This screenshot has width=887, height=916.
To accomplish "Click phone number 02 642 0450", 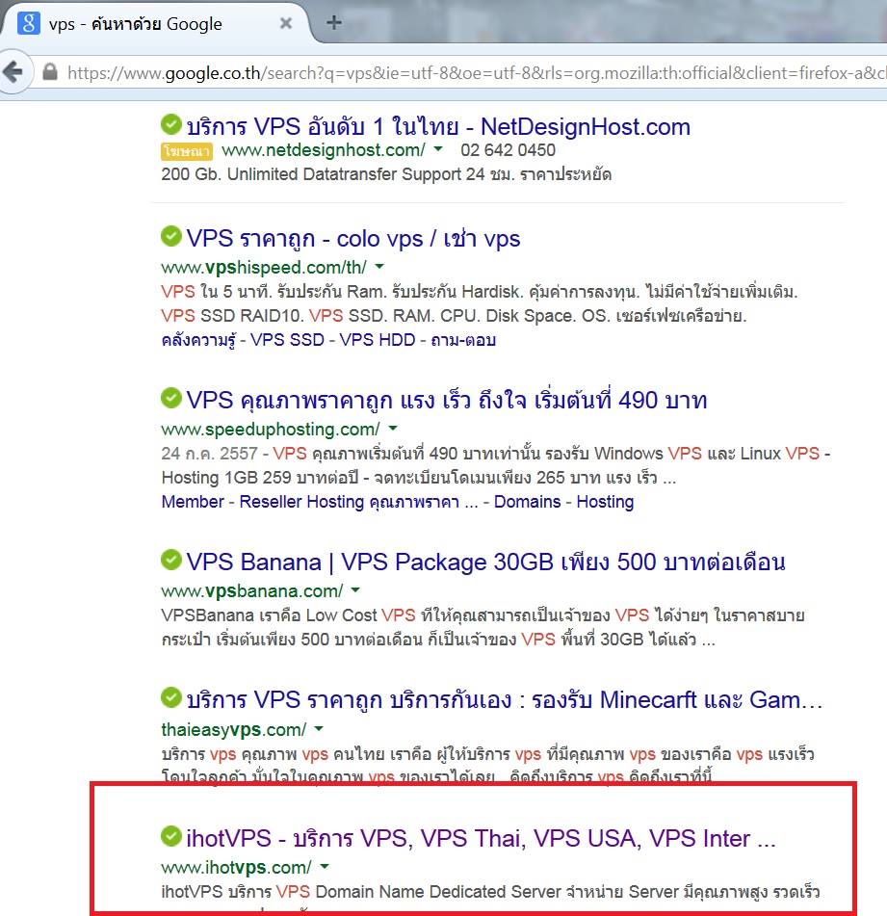I will (508, 150).
